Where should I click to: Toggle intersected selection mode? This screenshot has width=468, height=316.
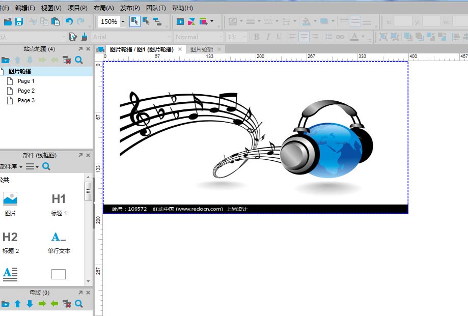pos(134,21)
